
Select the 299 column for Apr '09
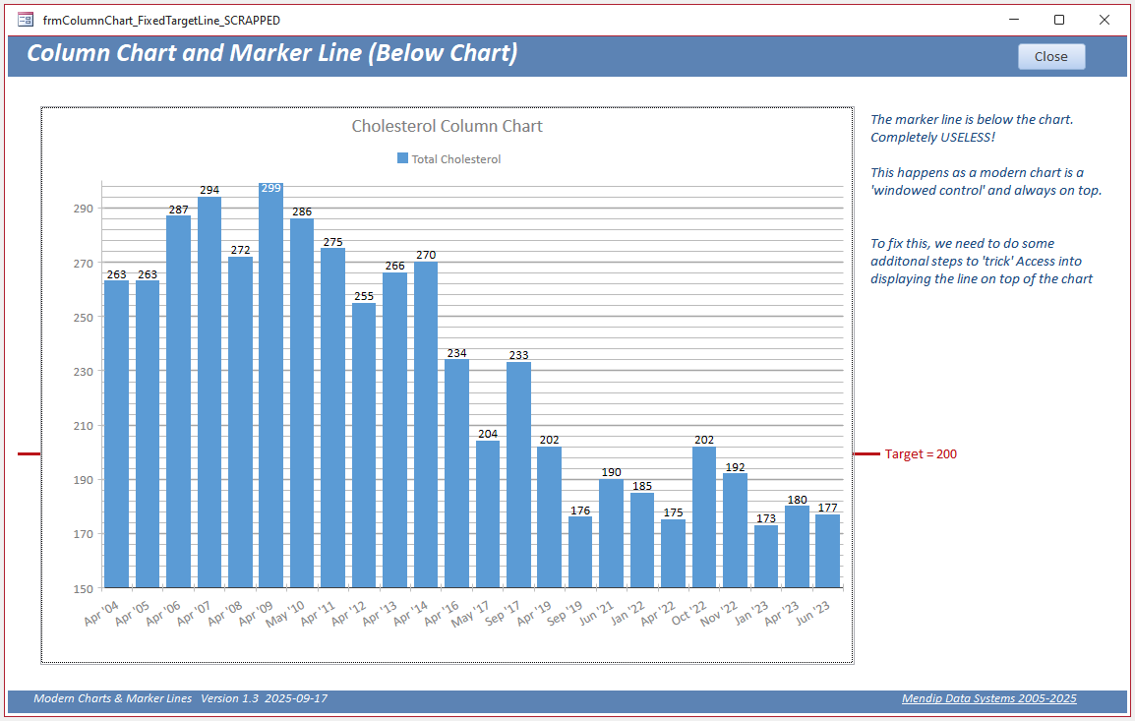click(x=270, y=386)
